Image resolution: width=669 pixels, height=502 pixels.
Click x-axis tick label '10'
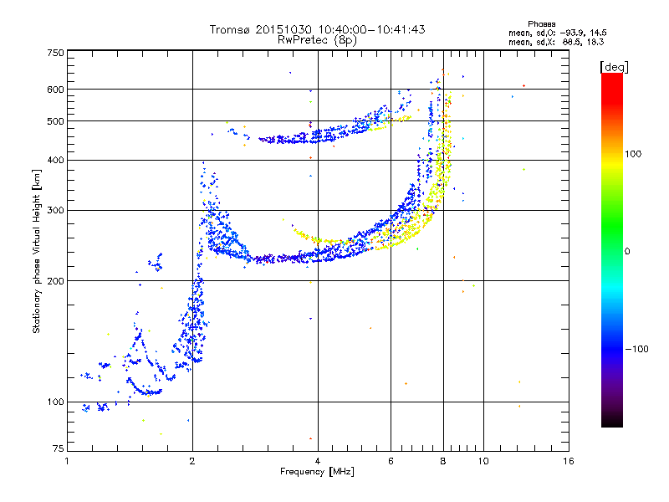tap(483, 461)
